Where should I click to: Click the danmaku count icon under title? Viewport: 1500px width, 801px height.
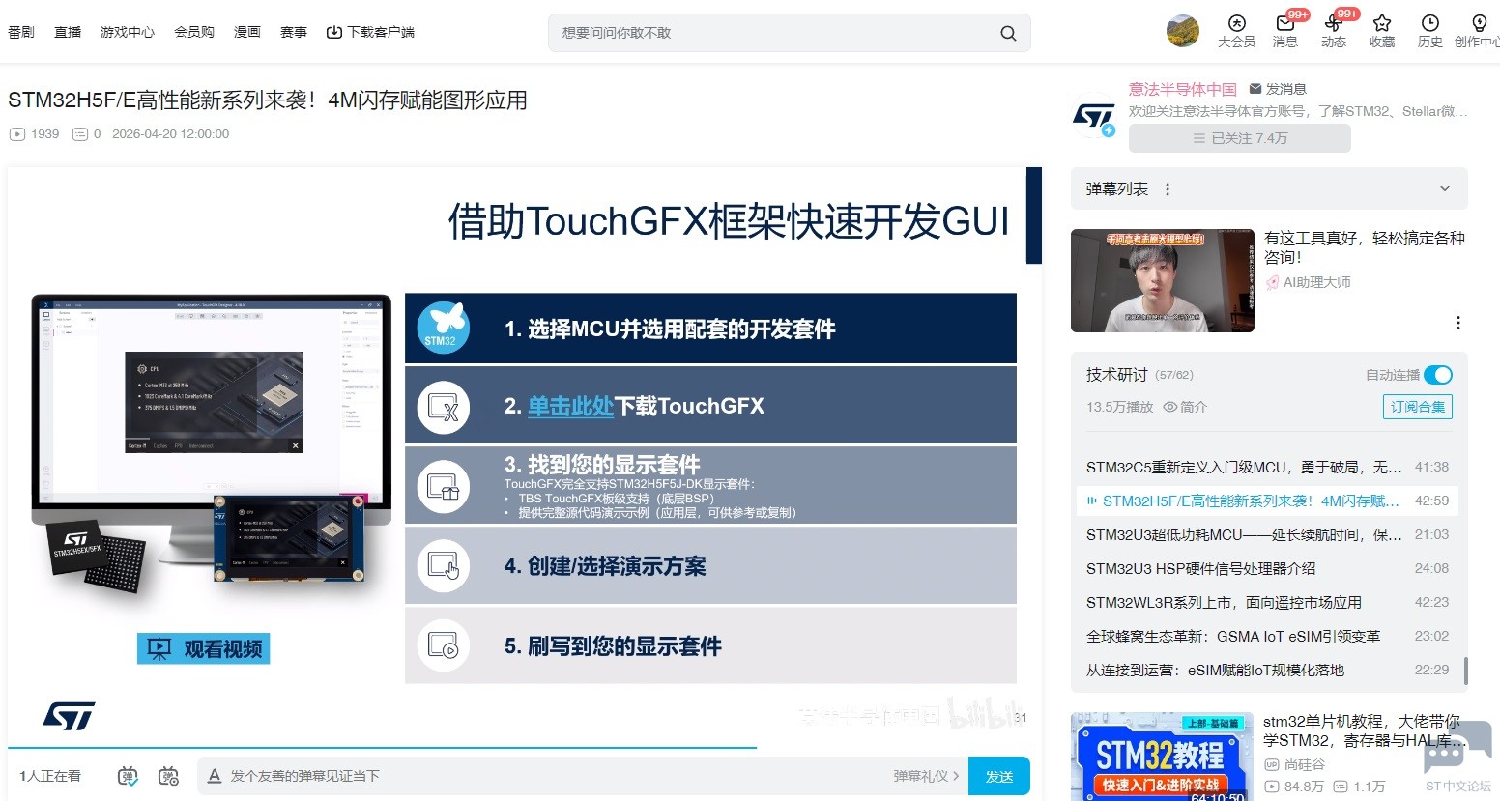point(80,134)
